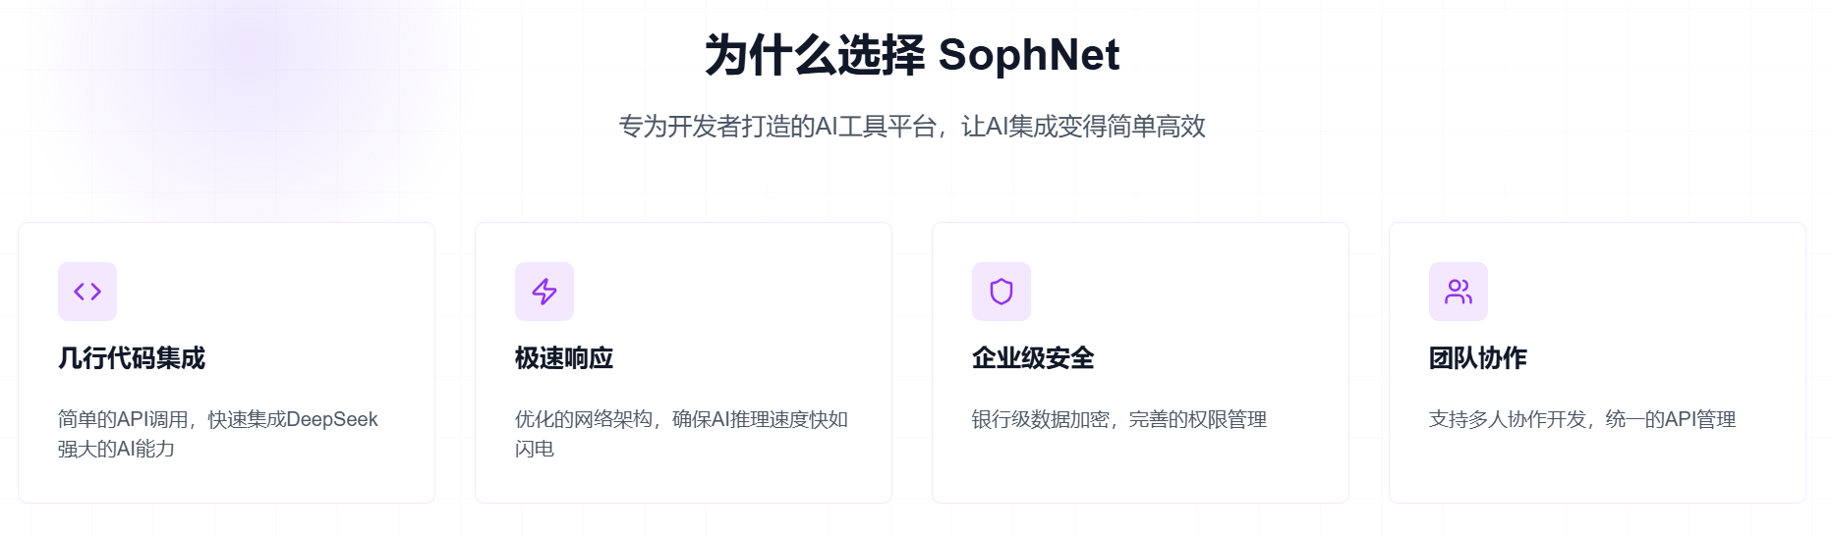This screenshot has width=1832, height=536.
Task: Click the 让AI集成变得简单高效 subtitle phrase
Action: click(x=1083, y=127)
